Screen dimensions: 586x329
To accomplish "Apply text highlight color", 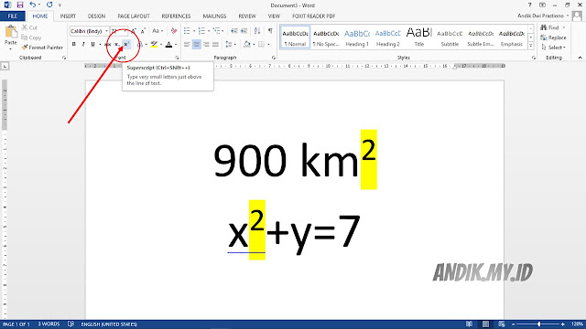I will [154, 45].
